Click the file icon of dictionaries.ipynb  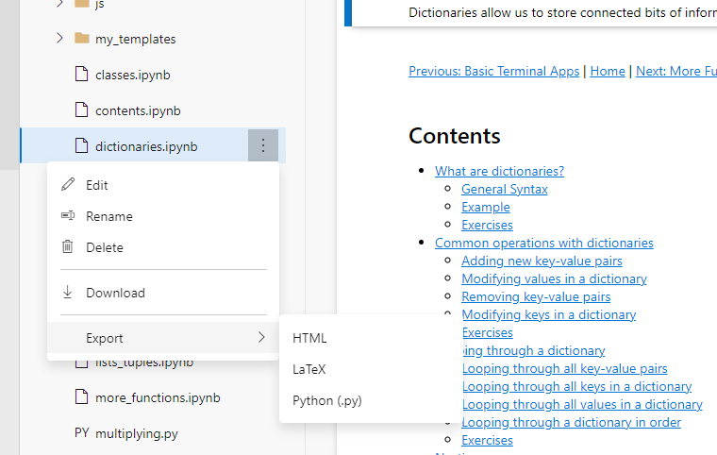(x=81, y=145)
